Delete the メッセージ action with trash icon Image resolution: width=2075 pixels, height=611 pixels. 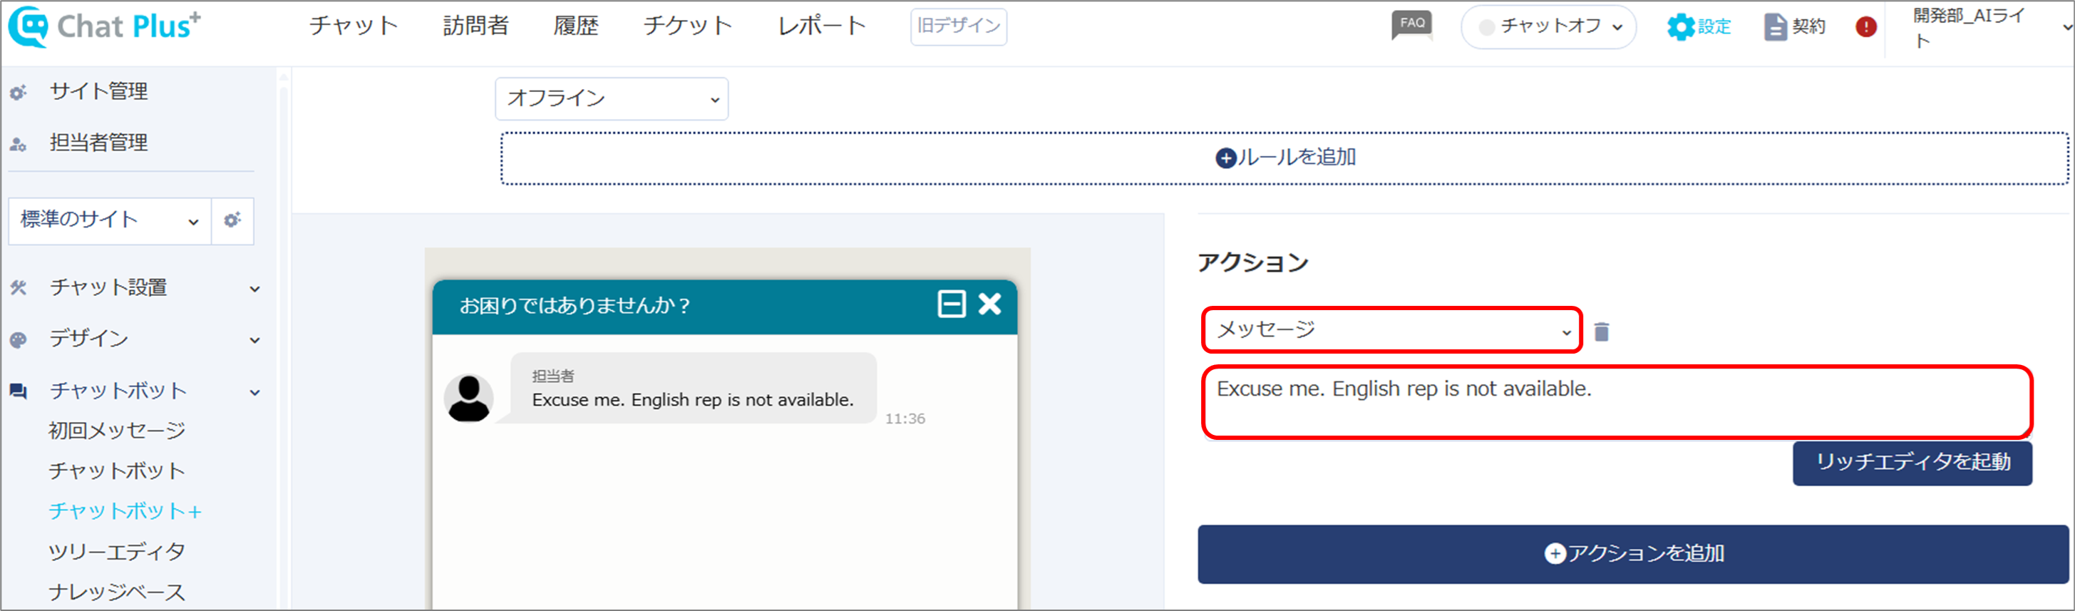(x=1602, y=332)
